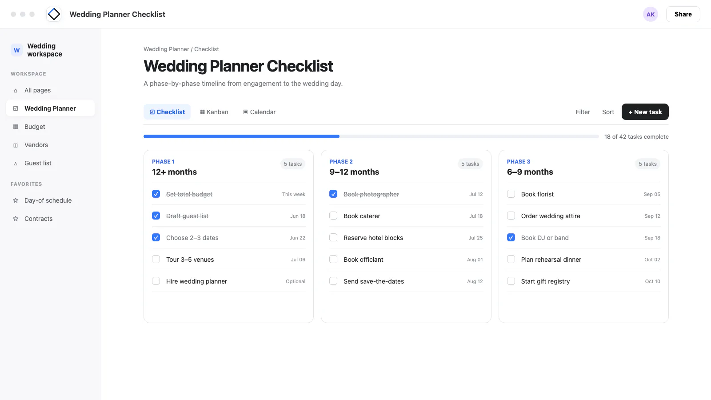Open the Vendors page label
Image resolution: width=711 pixels, height=400 pixels.
point(36,145)
